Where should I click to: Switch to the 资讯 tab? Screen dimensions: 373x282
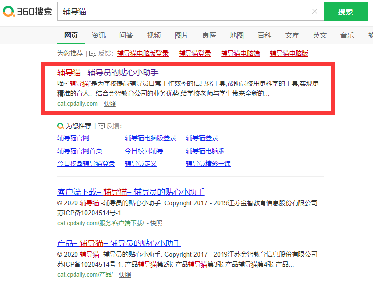99,35
